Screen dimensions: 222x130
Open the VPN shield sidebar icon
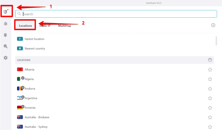tap(5, 12)
